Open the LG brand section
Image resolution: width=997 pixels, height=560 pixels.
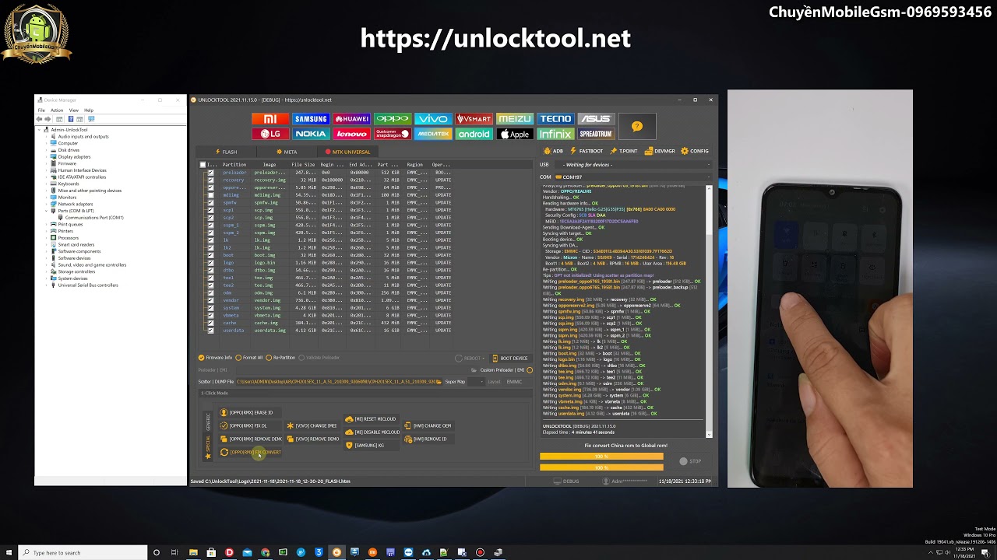[x=270, y=134]
